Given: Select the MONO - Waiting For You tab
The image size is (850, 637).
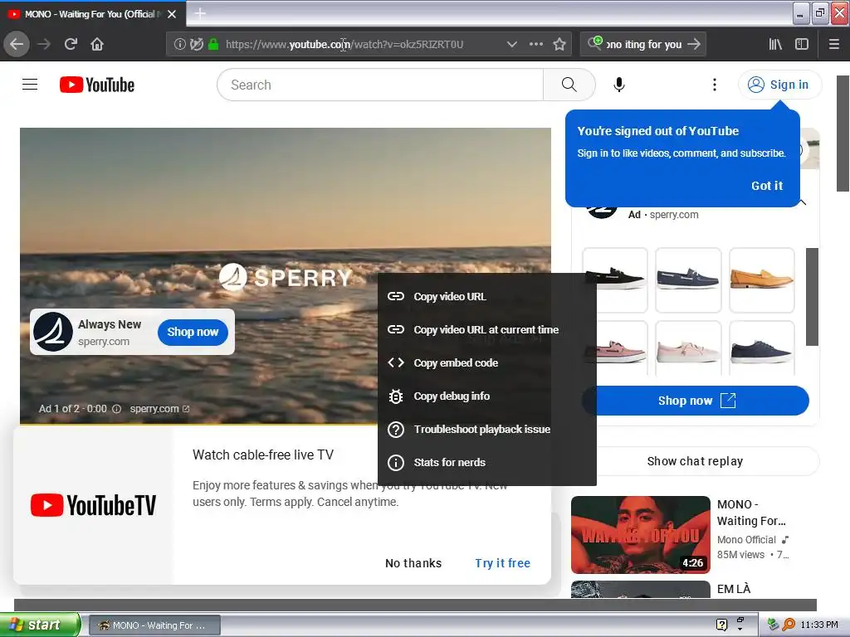Looking at the screenshot, I should [92, 14].
